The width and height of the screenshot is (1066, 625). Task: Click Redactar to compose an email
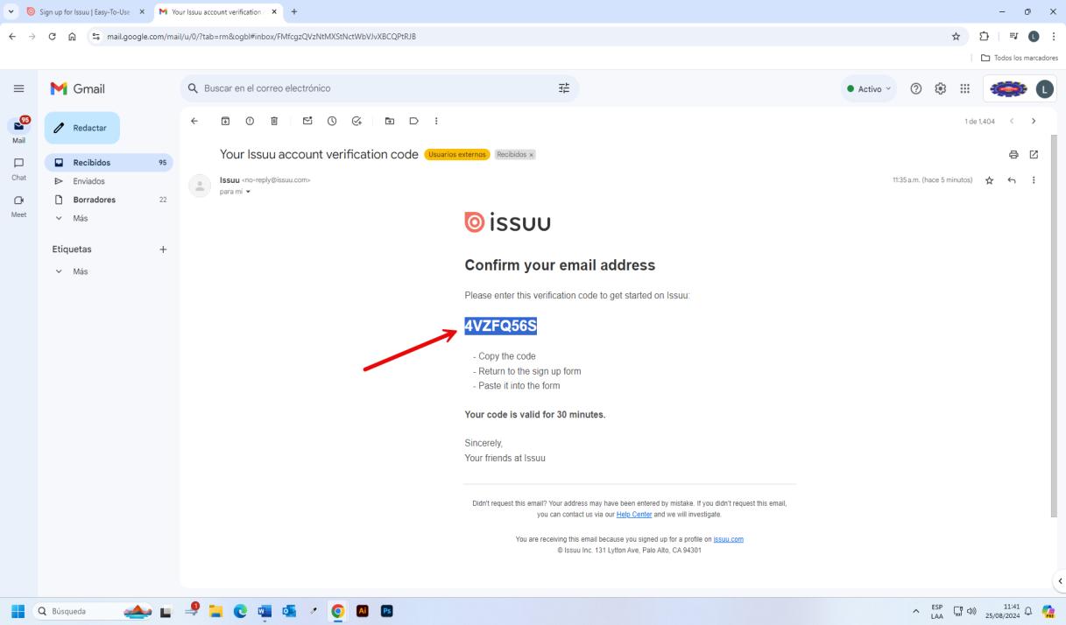(x=82, y=128)
